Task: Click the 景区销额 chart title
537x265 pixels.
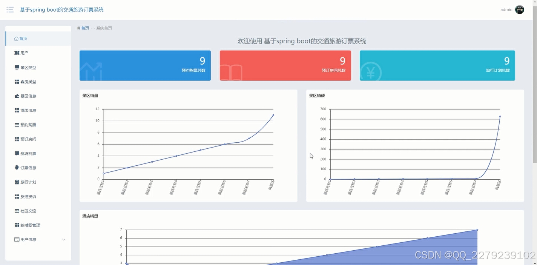Action: 317,96
